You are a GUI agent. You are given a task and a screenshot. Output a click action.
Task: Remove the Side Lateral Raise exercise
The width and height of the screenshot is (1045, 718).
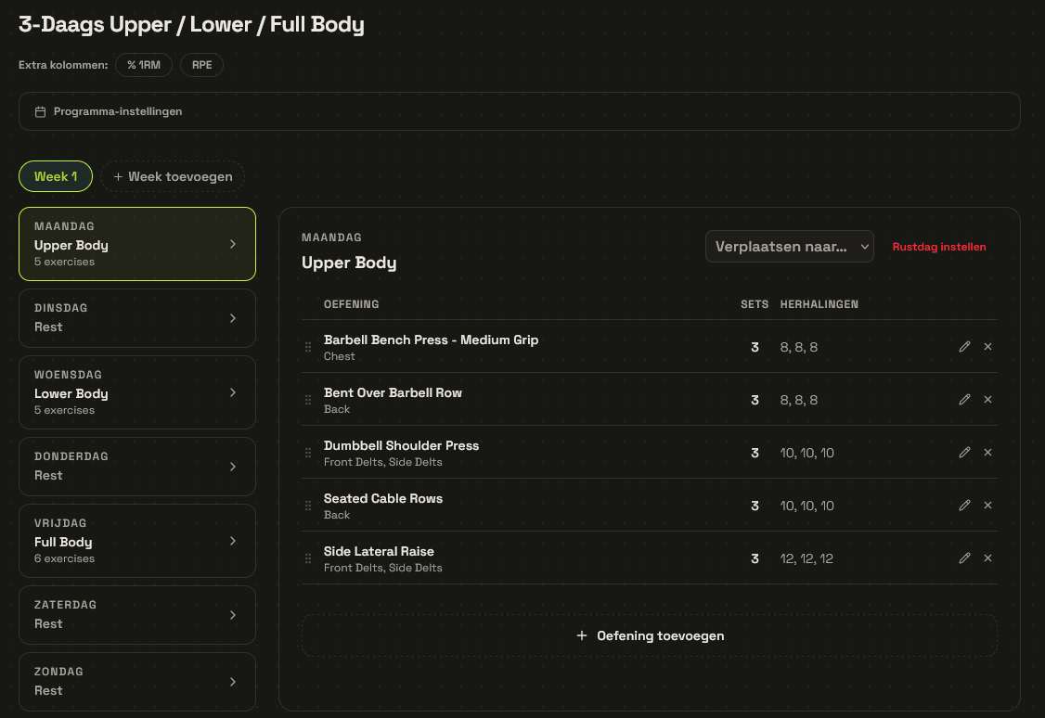coord(987,558)
